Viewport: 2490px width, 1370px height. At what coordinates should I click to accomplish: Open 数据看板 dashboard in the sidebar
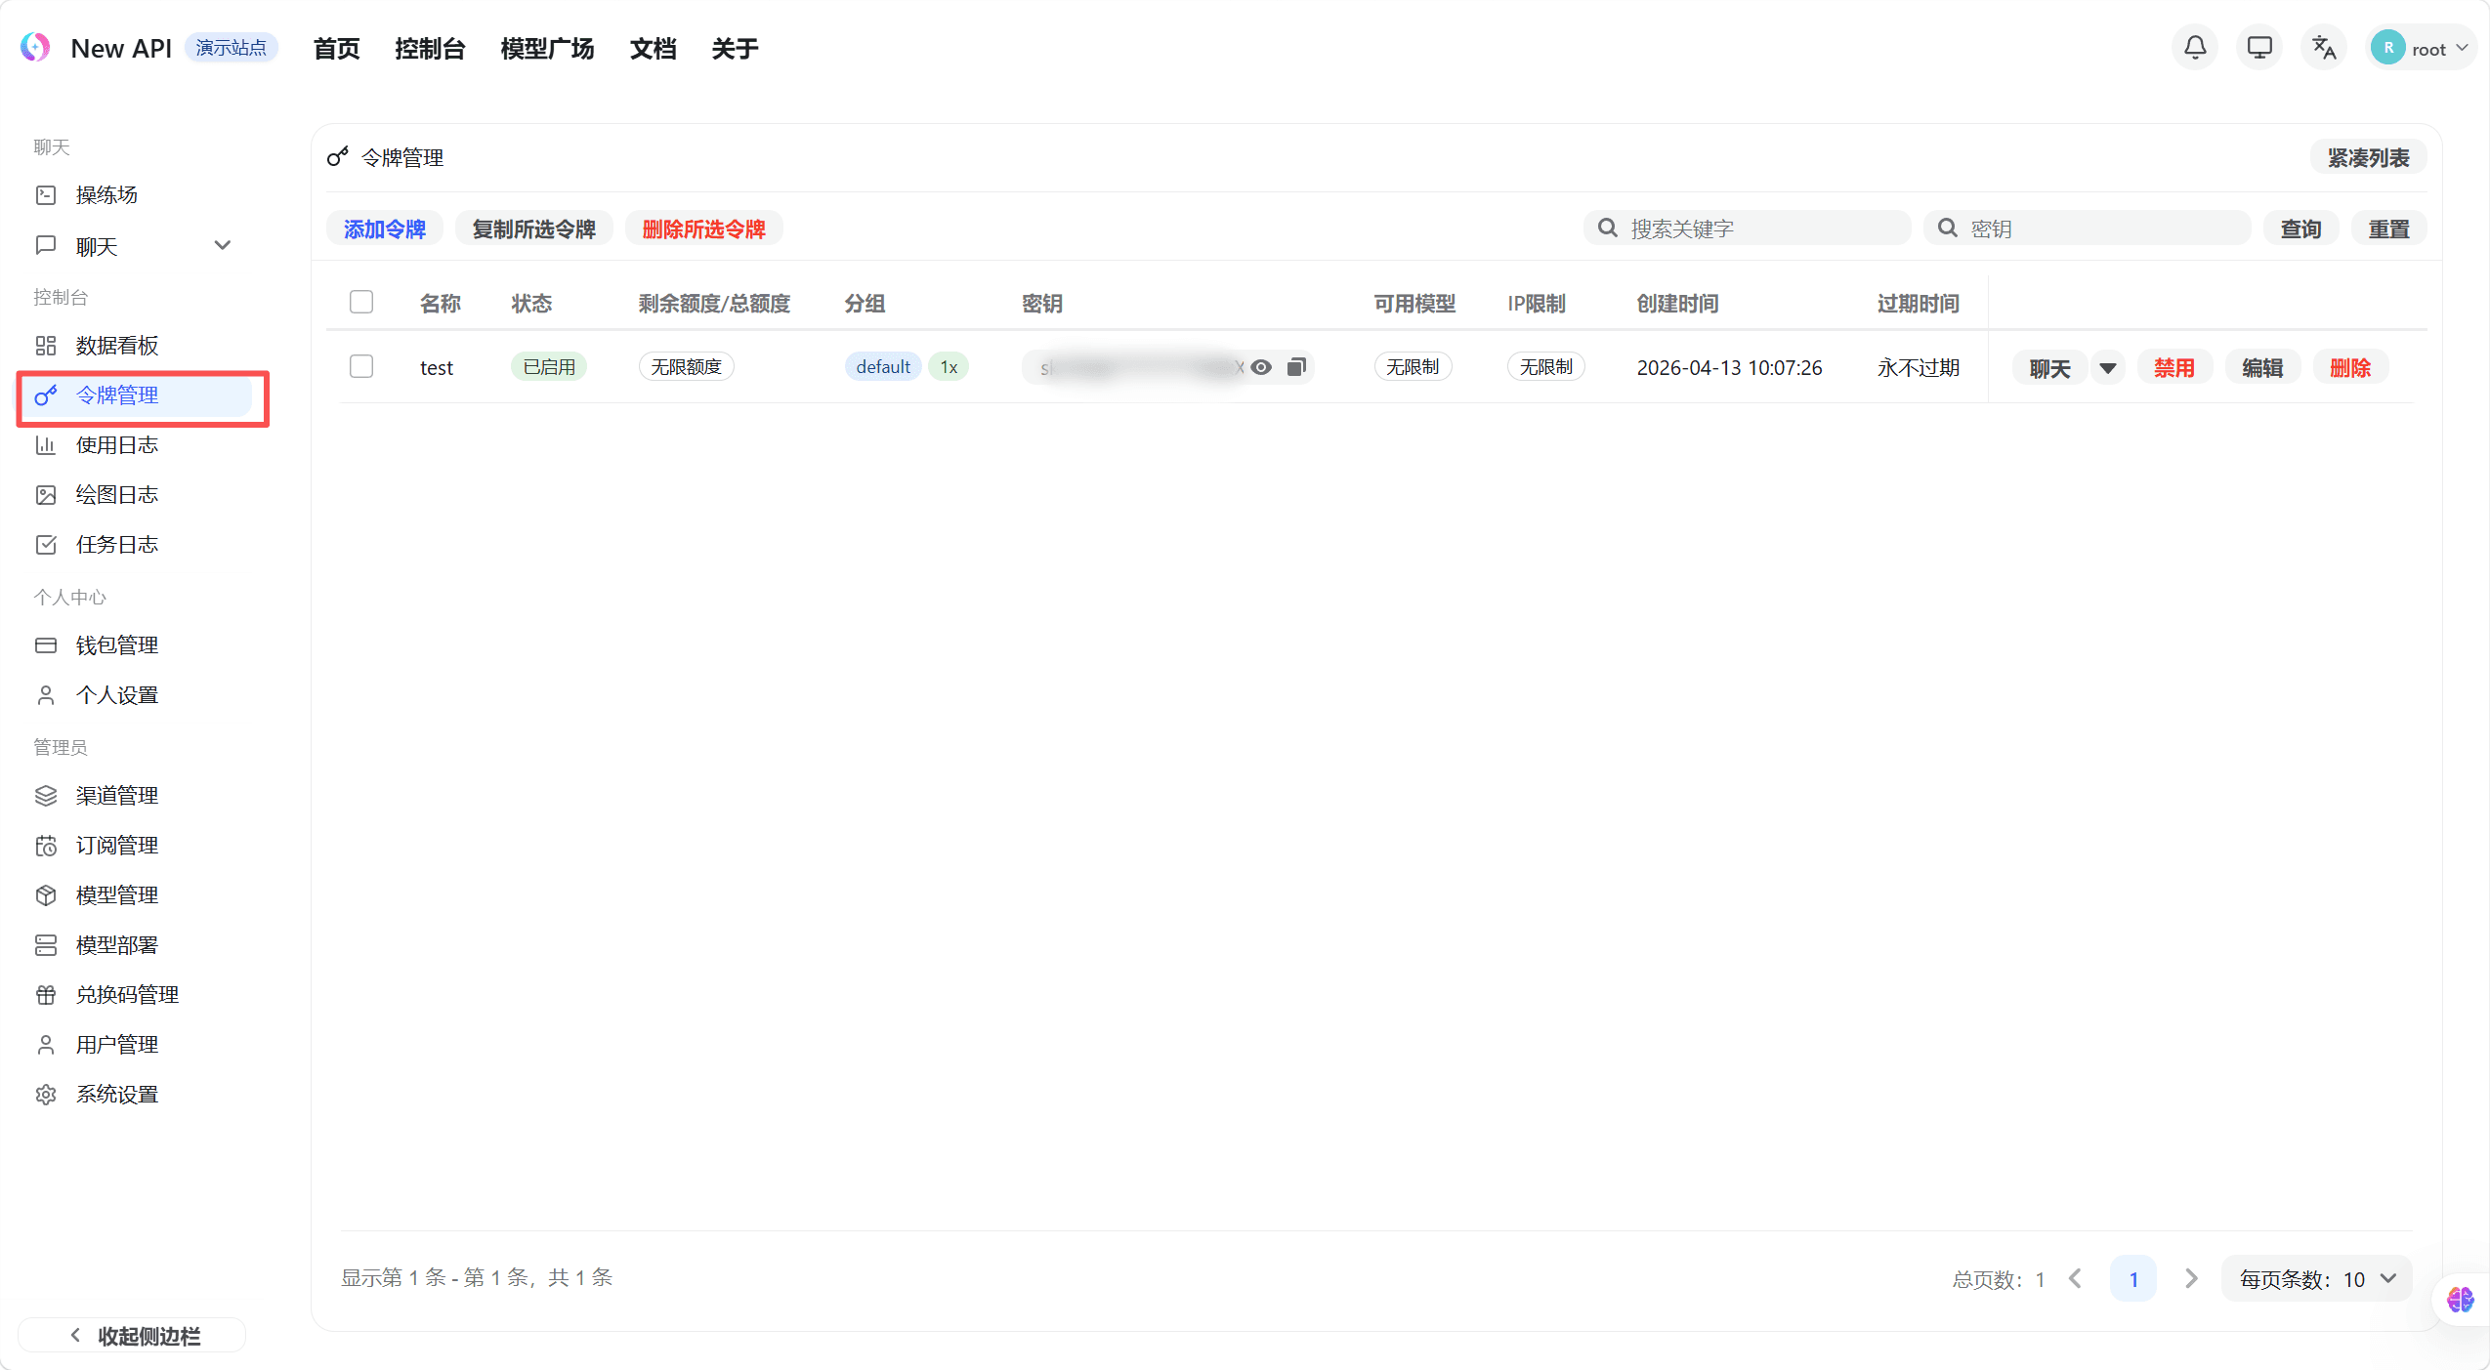click(x=114, y=345)
